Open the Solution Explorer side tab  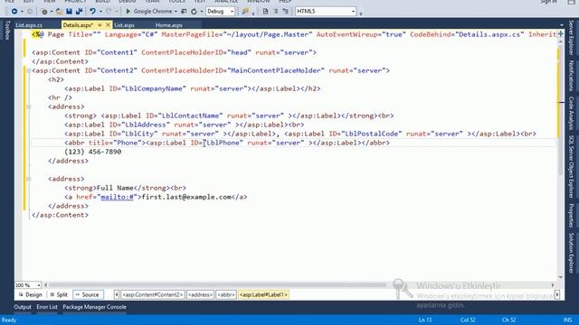[x=571, y=253]
